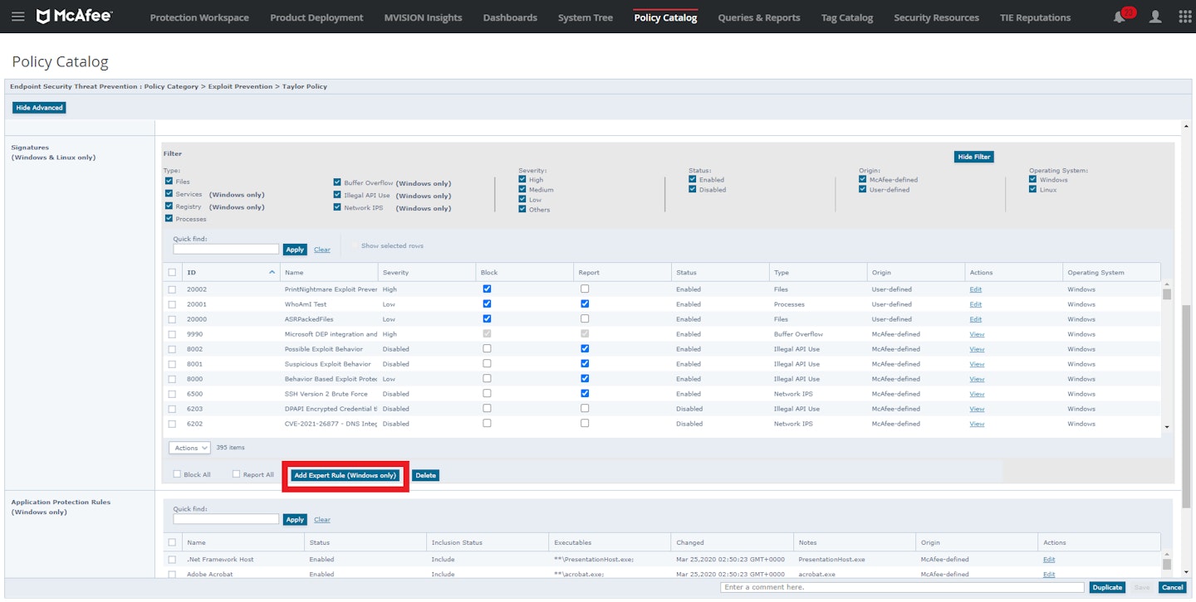The height and width of the screenshot is (602, 1196).
Task: Open TIE Reputations tab
Action: click(x=1035, y=17)
